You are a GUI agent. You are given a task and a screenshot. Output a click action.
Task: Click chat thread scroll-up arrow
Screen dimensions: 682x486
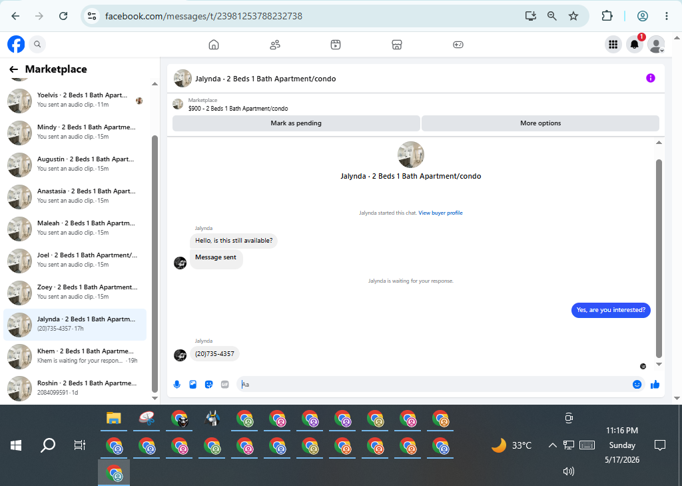coord(659,143)
